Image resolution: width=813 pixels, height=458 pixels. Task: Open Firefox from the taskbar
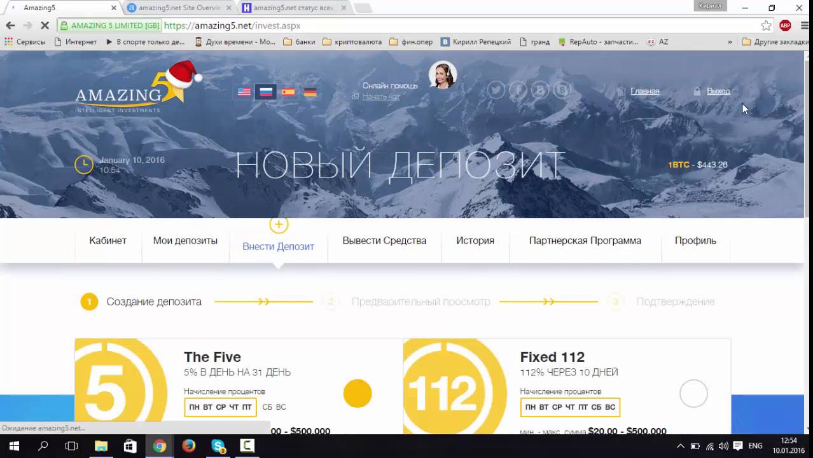click(x=188, y=446)
